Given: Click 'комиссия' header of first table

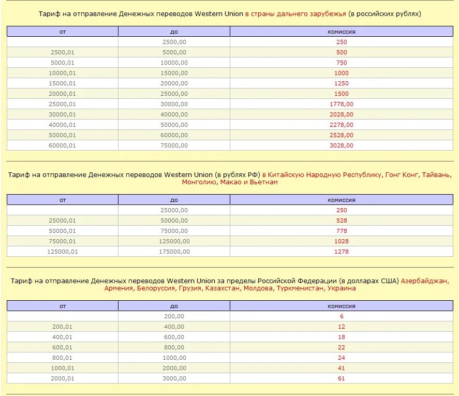Looking at the screenshot, I should click(x=342, y=32).
